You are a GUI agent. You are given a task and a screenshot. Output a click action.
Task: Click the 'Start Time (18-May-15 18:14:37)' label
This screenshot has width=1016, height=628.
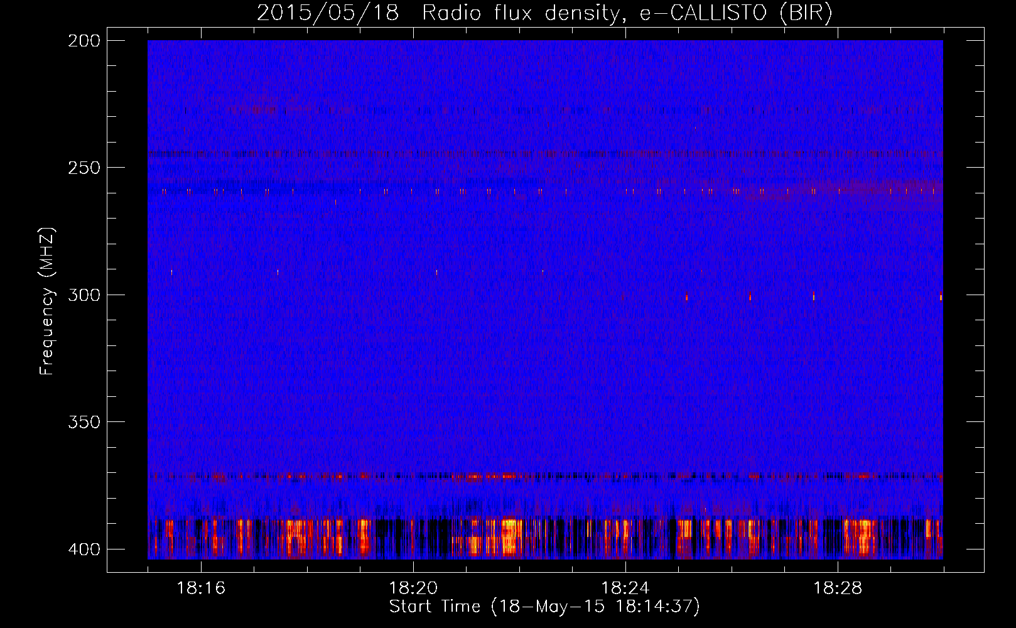[544, 607]
